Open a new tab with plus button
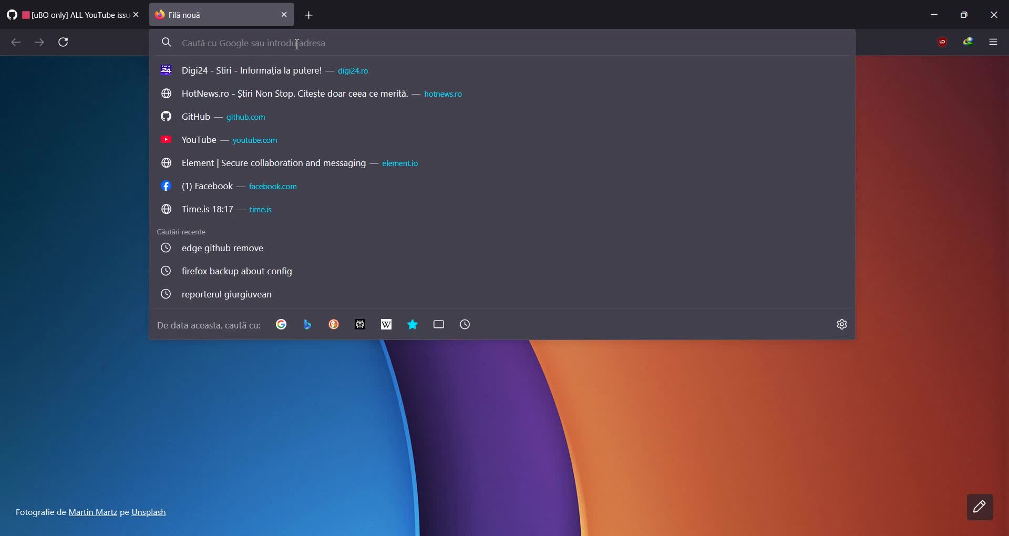Viewport: 1009px width, 536px height. [x=309, y=15]
